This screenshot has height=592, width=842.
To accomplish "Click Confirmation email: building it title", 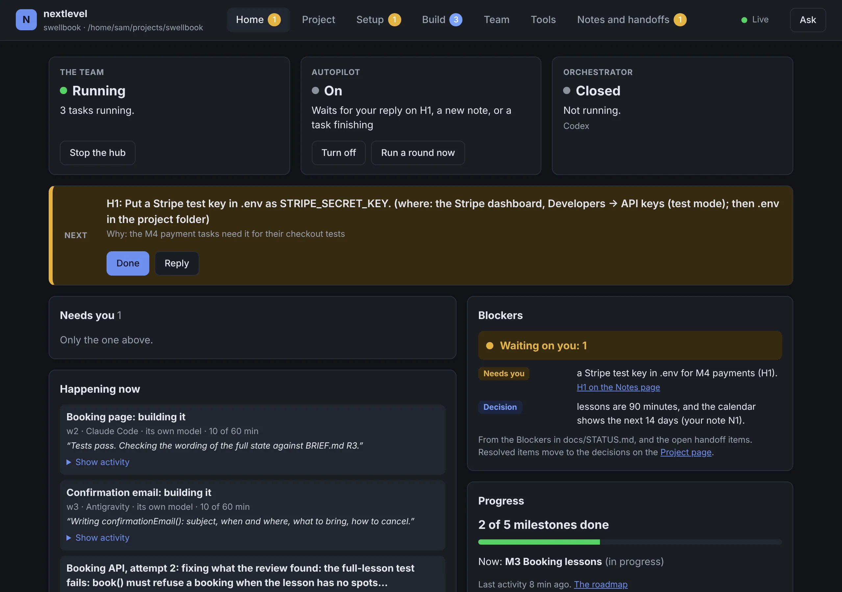I will click(x=138, y=493).
